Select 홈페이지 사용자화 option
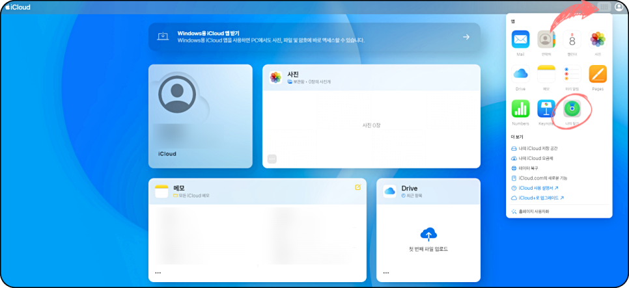Viewport: 629px width, 288px height. [530, 211]
